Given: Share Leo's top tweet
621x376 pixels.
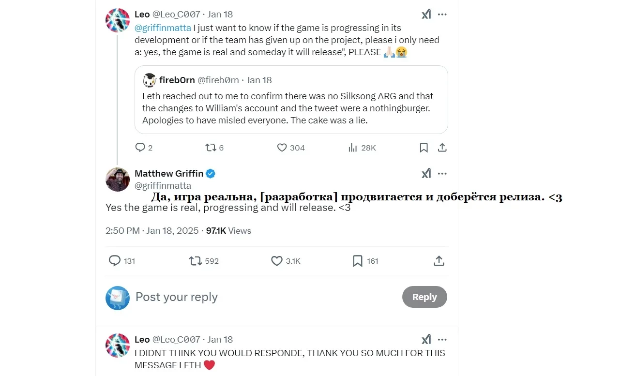Looking at the screenshot, I should click(442, 148).
